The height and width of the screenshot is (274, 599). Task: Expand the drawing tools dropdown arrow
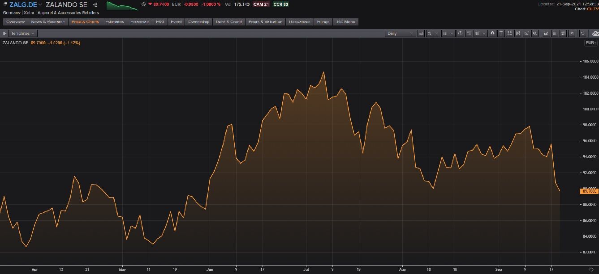coord(484,34)
